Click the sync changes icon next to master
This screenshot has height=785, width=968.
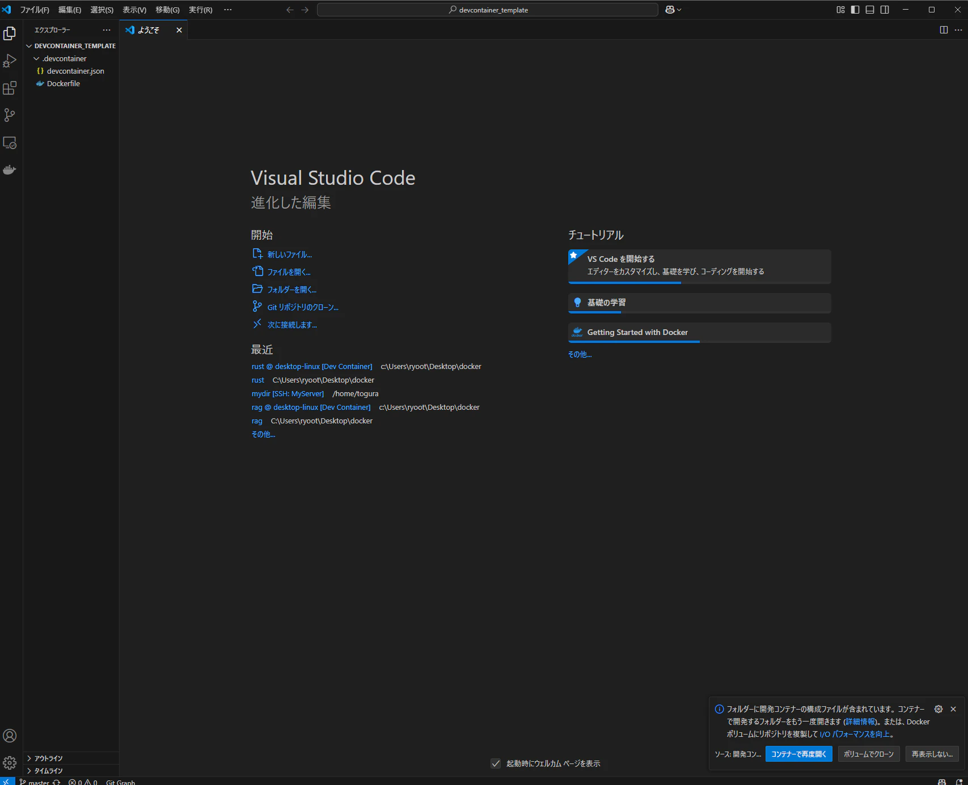click(57, 782)
